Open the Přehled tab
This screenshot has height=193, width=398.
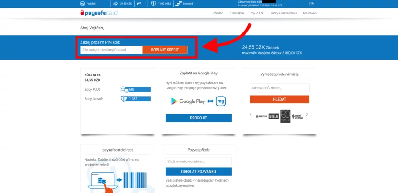click(218, 13)
